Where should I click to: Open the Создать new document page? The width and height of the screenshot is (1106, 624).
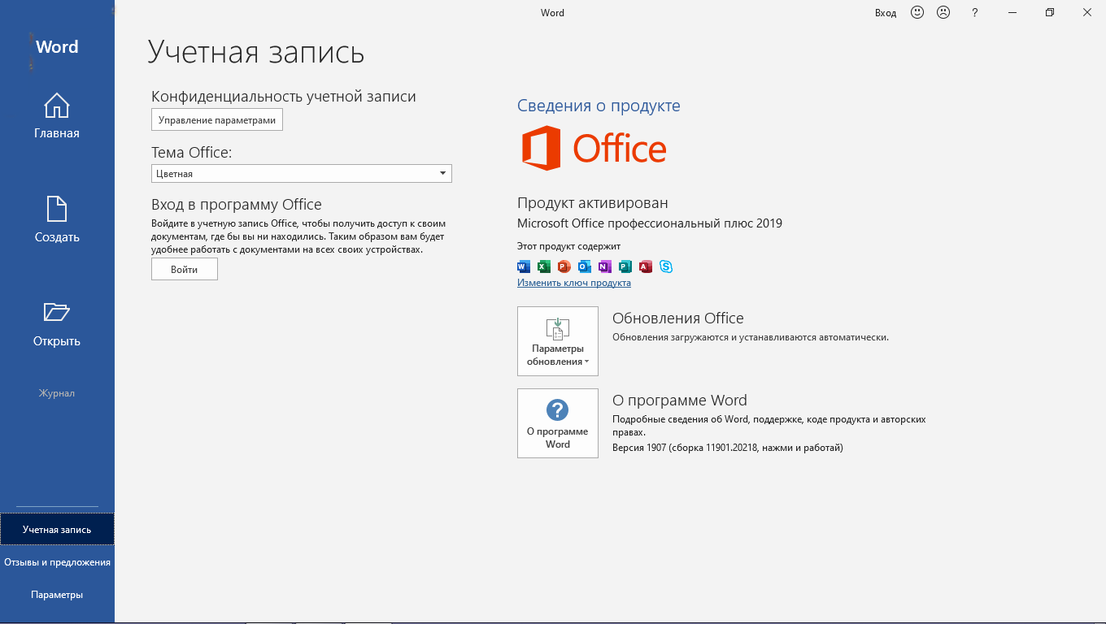point(57,220)
